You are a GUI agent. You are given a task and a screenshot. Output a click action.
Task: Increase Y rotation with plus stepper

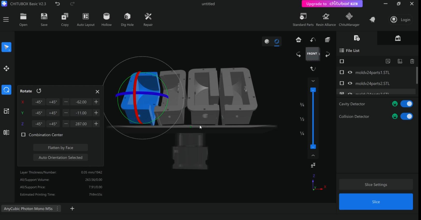[96, 113]
